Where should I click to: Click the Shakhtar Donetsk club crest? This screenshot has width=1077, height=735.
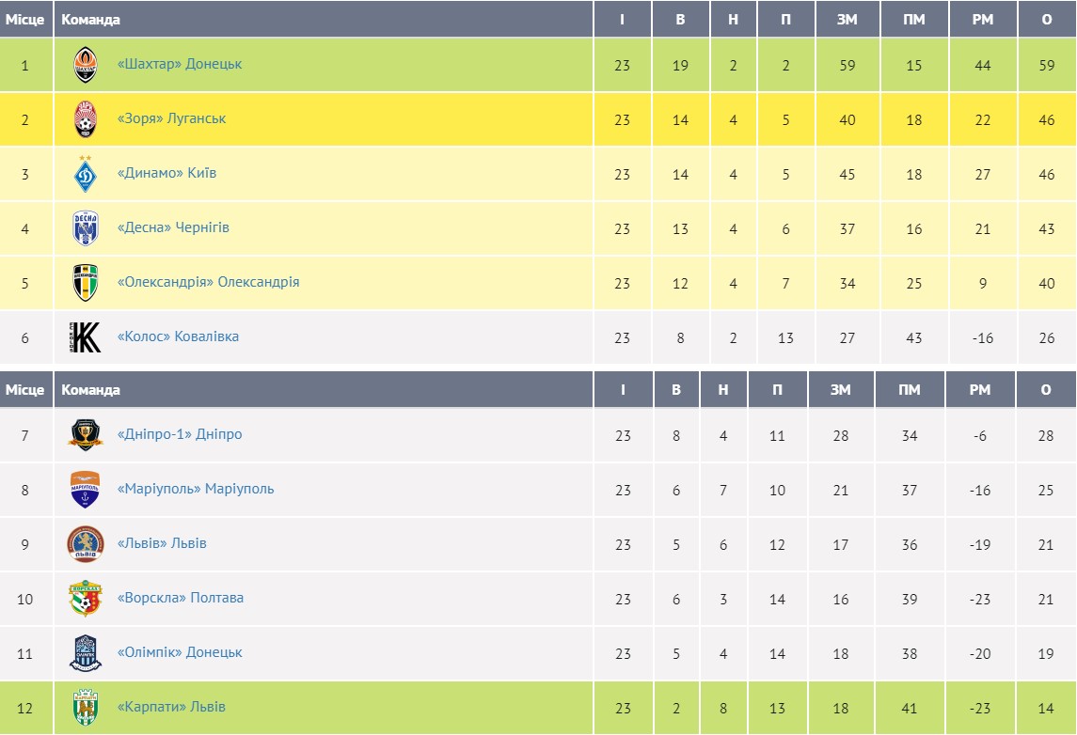85,65
